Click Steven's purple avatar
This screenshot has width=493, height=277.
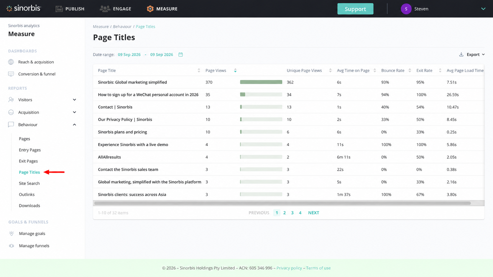point(406,9)
